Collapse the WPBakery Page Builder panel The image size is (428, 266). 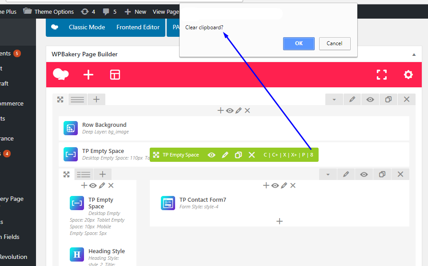(x=414, y=55)
